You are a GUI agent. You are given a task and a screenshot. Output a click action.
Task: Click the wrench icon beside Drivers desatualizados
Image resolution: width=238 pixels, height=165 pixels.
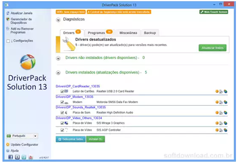(69, 44)
